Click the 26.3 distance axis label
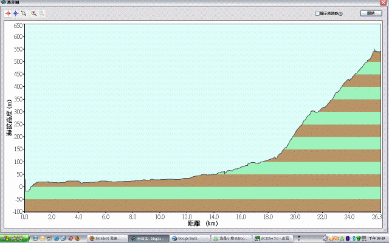Screen dimensions: 389x243 [377, 217]
